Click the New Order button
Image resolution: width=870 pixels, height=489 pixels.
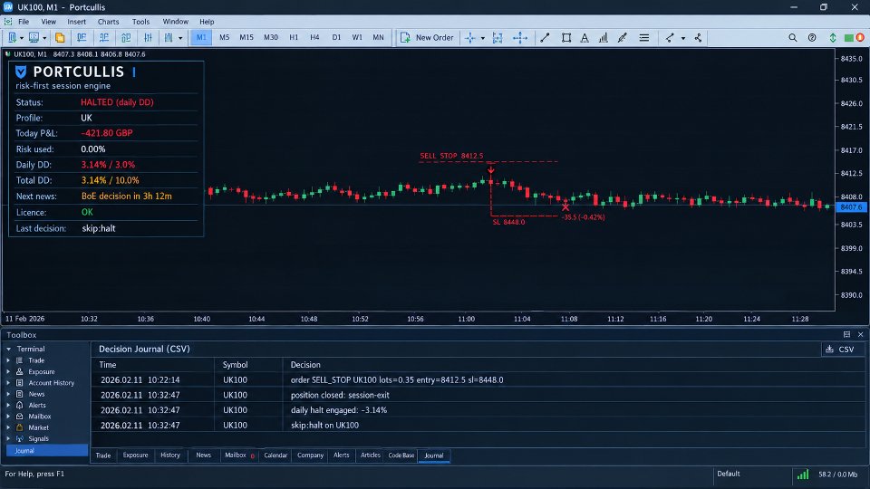click(x=427, y=38)
